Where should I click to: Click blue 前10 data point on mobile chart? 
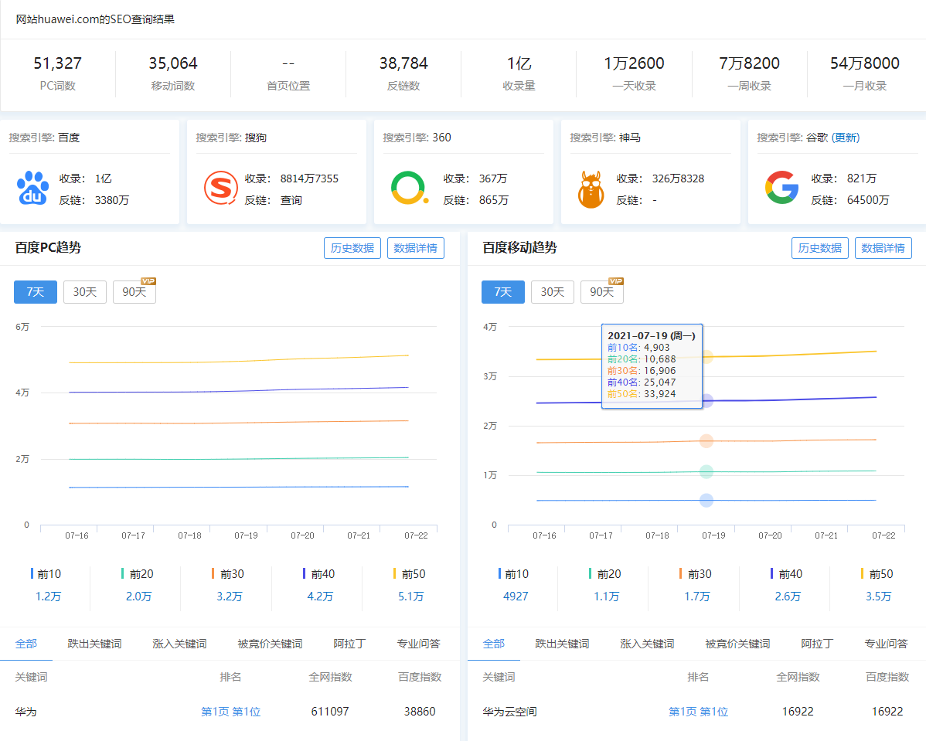pyautogui.click(x=706, y=500)
